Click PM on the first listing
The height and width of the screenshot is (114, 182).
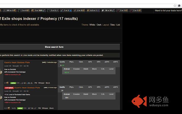tap(36, 83)
